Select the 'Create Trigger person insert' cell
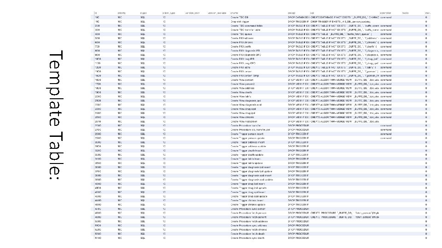 (247, 134)
